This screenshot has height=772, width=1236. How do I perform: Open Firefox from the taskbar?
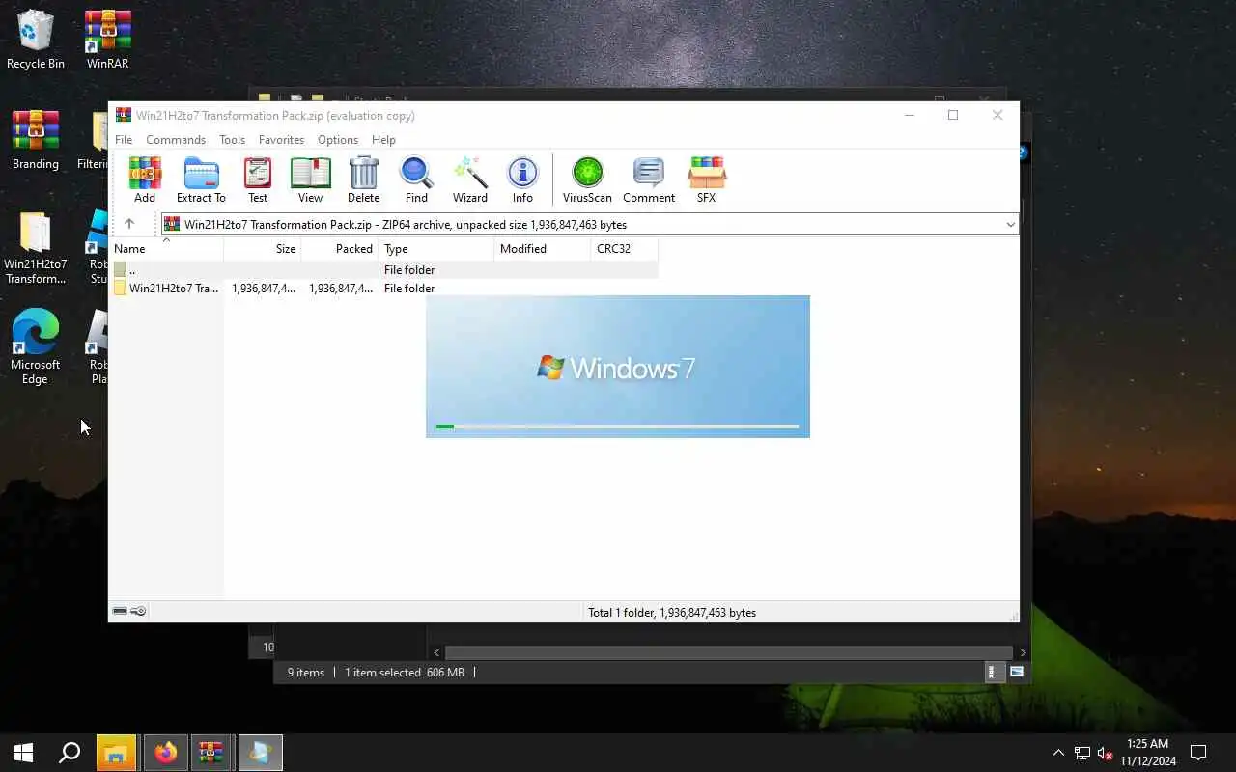165,753
